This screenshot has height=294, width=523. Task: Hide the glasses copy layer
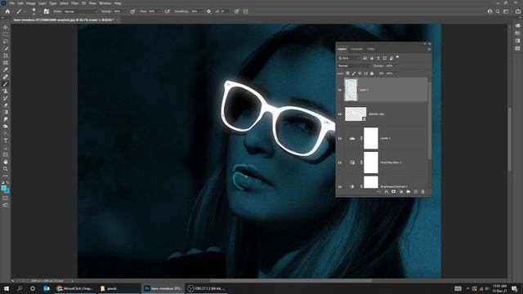click(340, 114)
